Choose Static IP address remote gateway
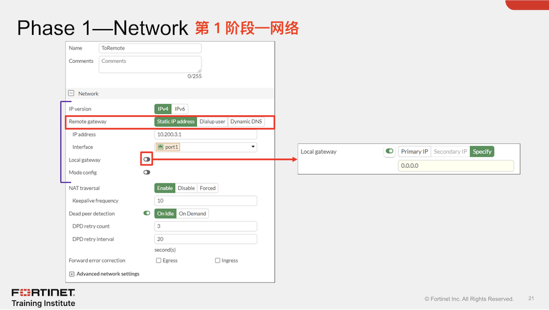549x310 pixels. pos(175,122)
